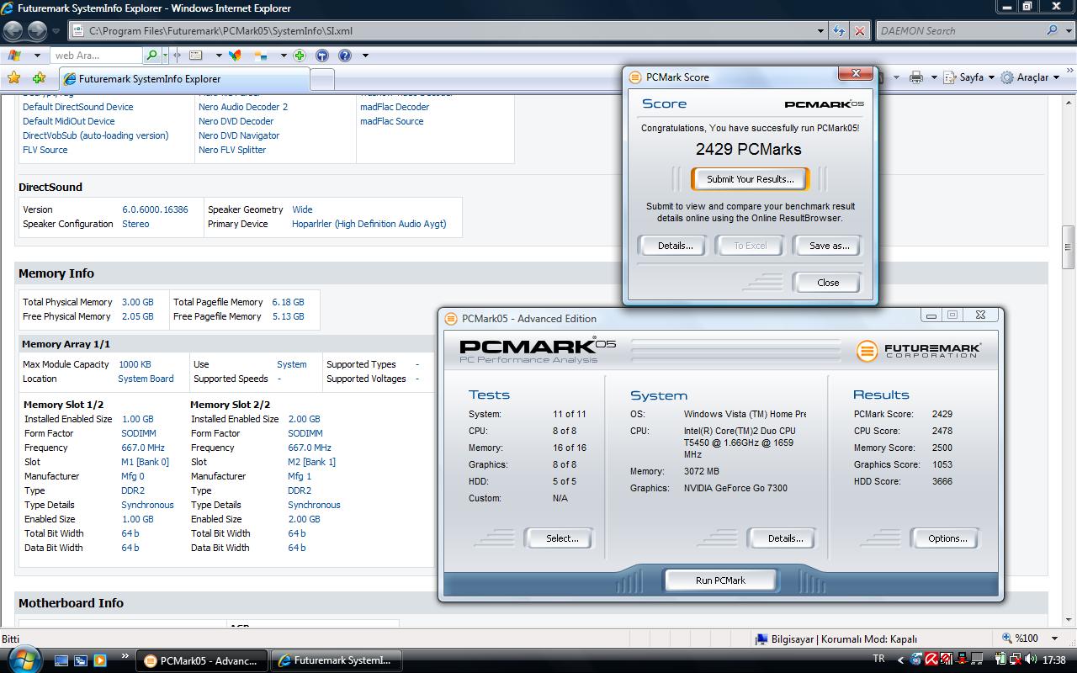This screenshot has height=673, width=1077.
Task: Click the tray battery power icon
Action: tap(1000, 660)
